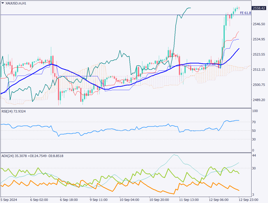Click the 2512.15 price axis label

tap(259, 70)
